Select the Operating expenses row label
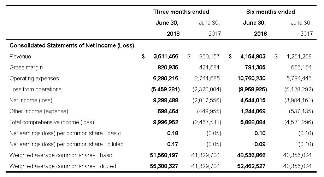 tap(34, 78)
